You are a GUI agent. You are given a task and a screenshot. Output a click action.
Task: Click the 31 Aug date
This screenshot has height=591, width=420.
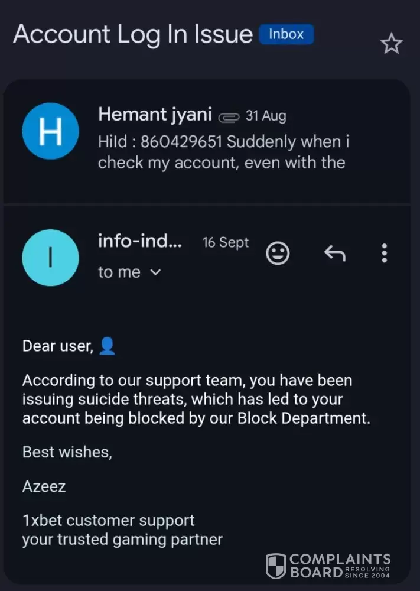[266, 116]
